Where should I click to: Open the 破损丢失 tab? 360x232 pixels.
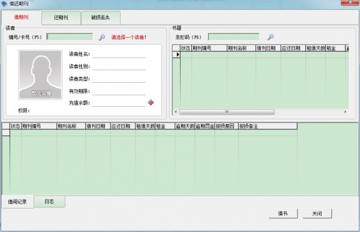[101, 17]
